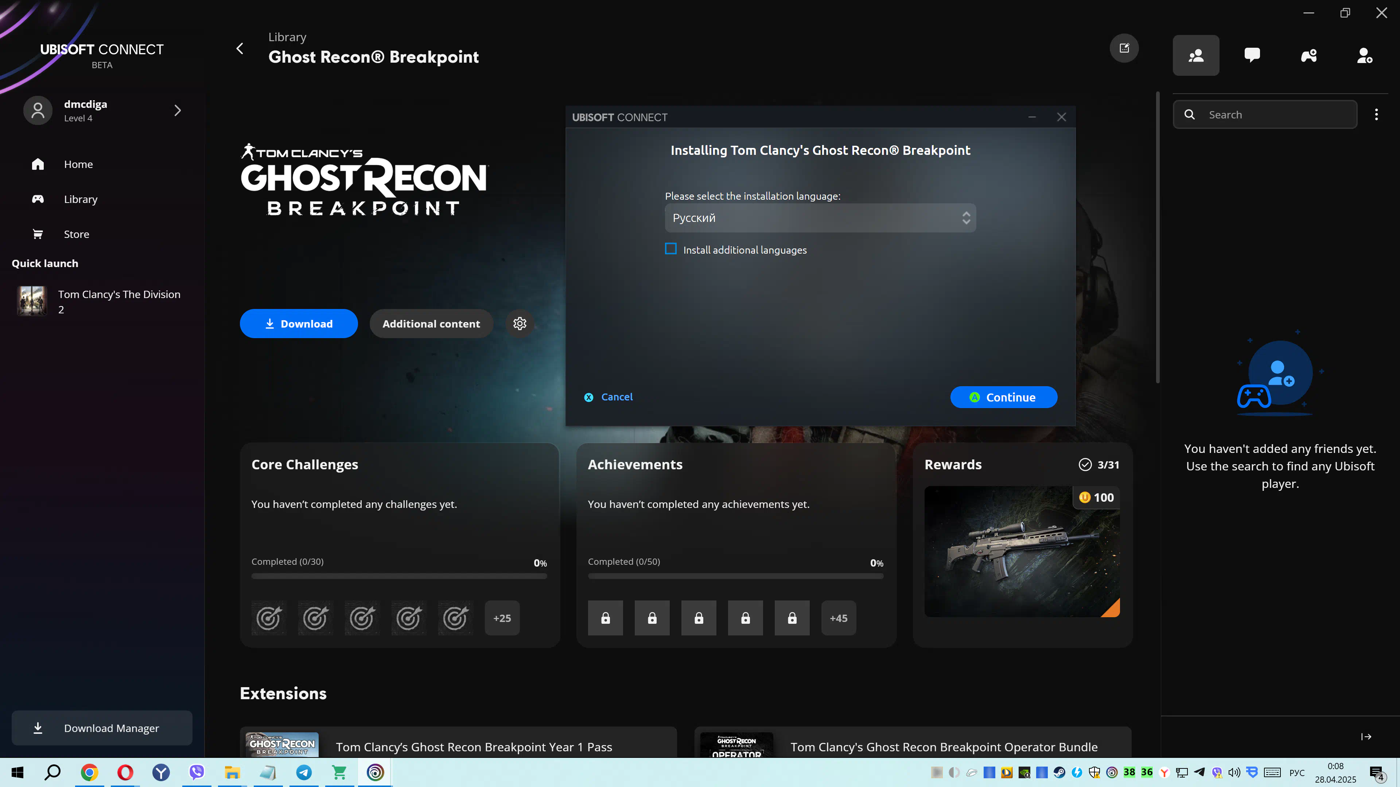Open the 100-unit rifle reward thumbnail
Image resolution: width=1400 pixels, height=787 pixels.
click(x=1022, y=551)
